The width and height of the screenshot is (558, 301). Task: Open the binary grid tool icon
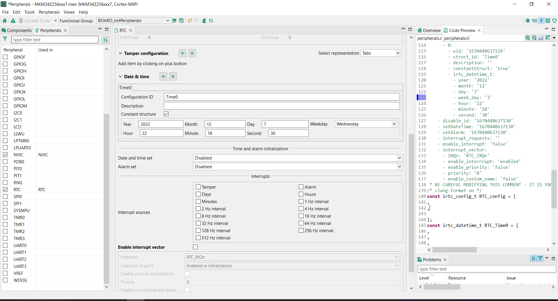(x=548, y=21)
